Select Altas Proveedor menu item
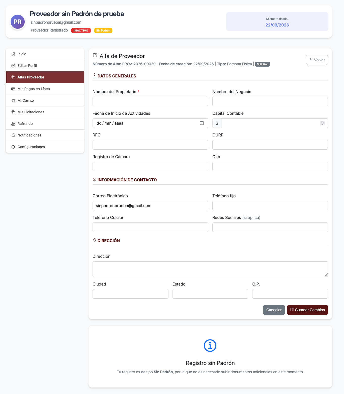Image resolution: width=344 pixels, height=394 pixels. pos(45,77)
